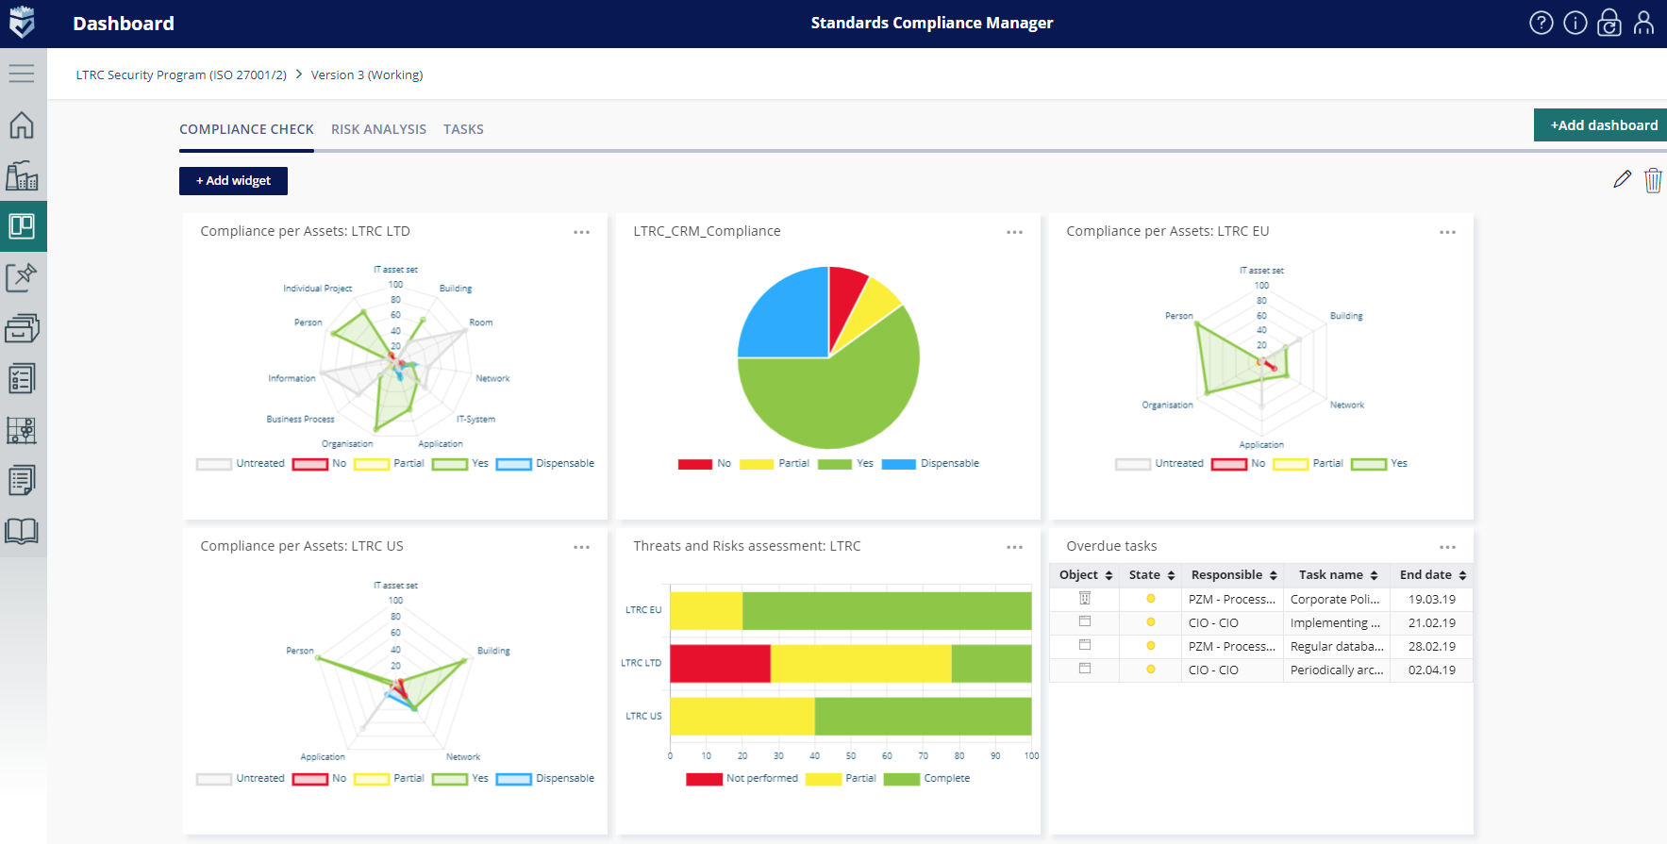Select 'CIO - CIO' cell in 02.04.19 row
Viewport: 1667px width, 844px height.
click(x=1232, y=670)
